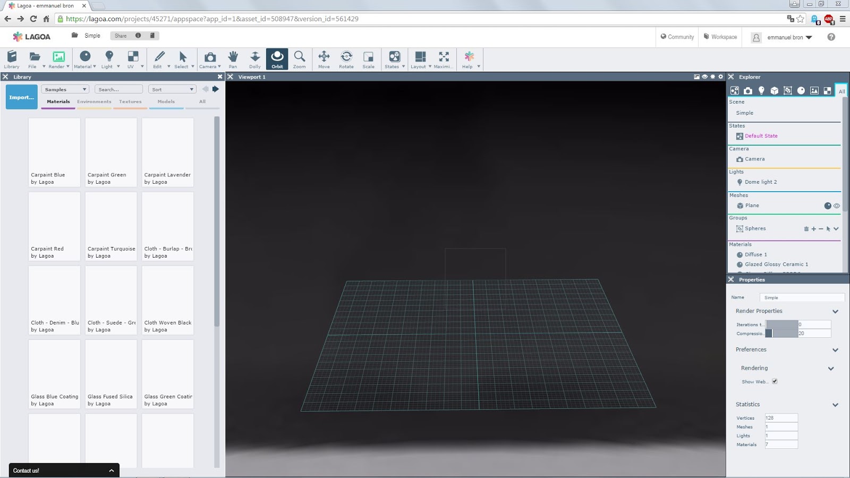Activate the Pan hand tool
This screenshot has width=850, height=478.
coord(233,59)
